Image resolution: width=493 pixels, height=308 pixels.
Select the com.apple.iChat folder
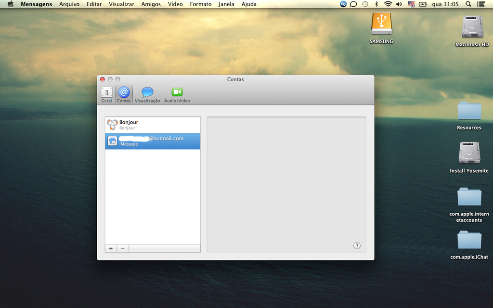pos(469,240)
